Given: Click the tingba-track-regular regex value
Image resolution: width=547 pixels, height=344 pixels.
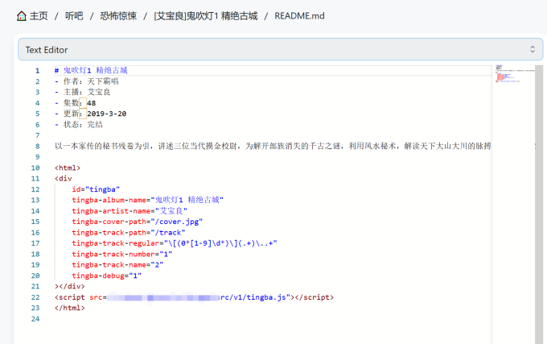Looking at the screenshot, I should tap(220, 243).
